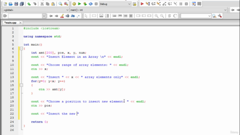Run thread search with the magnifier icon
The image size is (240, 135).
click(x=214, y=16)
